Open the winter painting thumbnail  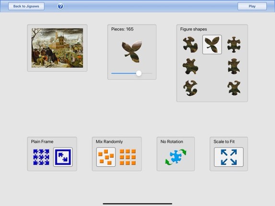(x=57, y=48)
